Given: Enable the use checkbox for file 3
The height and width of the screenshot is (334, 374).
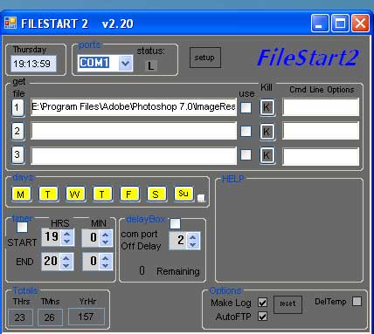Looking at the screenshot, I should point(246,154).
